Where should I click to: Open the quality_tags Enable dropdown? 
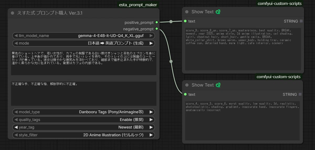click(x=83, y=120)
